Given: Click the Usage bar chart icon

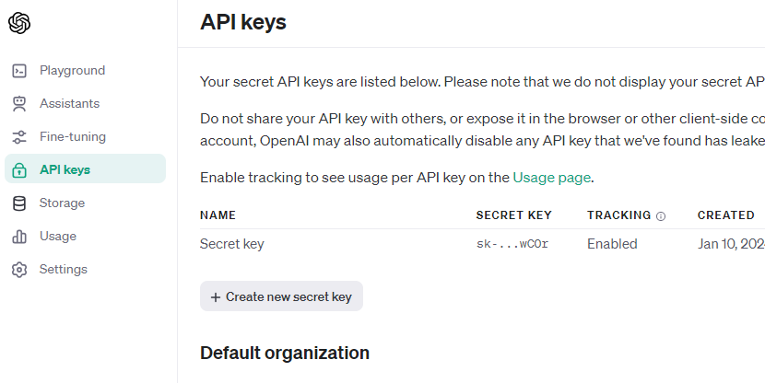Looking at the screenshot, I should point(19,237).
